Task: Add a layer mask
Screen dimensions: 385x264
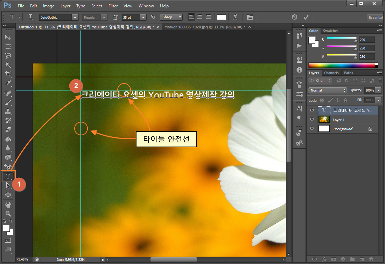Action: click(x=334, y=259)
